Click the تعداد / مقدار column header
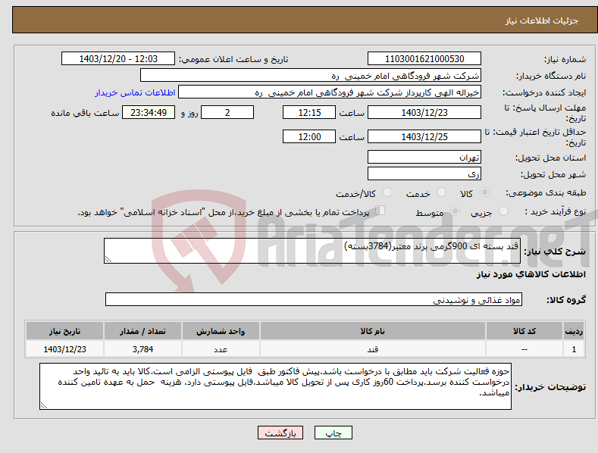Screen dimensions: 598x453 pyautogui.click(x=142, y=331)
